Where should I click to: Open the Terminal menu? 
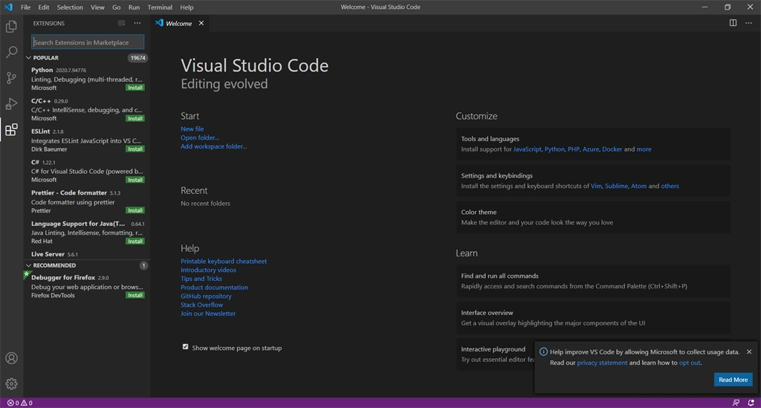pos(160,7)
